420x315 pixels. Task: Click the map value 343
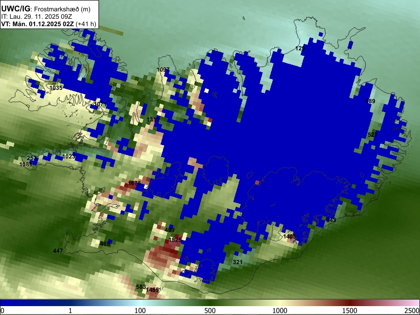click(331, 220)
